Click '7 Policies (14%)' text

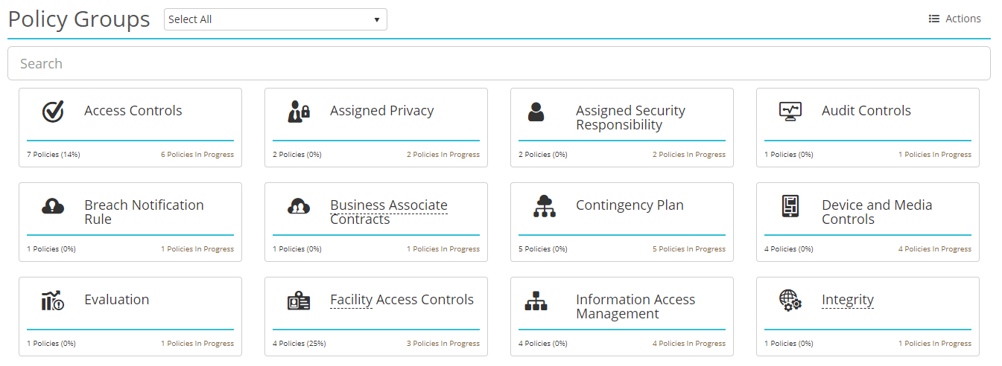[x=54, y=155]
